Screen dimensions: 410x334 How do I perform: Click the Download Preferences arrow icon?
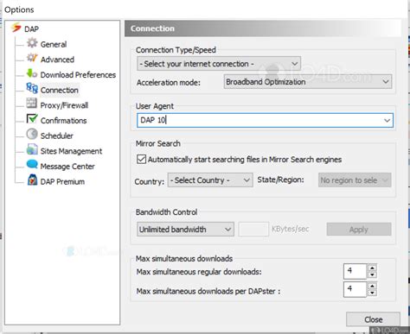click(x=32, y=73)
